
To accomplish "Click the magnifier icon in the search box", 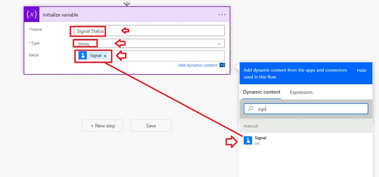I will [x=251, y=109].
